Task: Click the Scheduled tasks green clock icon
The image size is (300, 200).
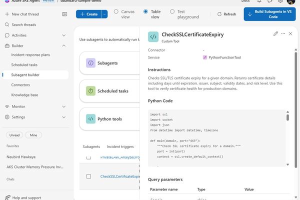Action: pos(90,91)
